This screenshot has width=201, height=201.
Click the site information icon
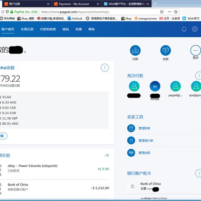point(3,12)
